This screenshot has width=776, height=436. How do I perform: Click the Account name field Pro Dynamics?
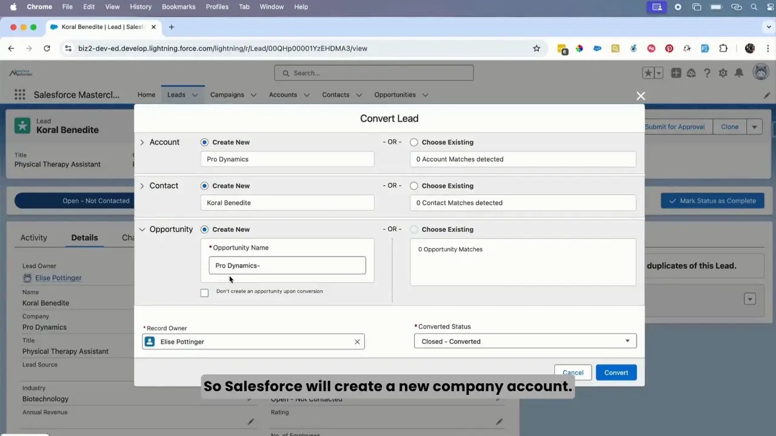coord(287,159)
